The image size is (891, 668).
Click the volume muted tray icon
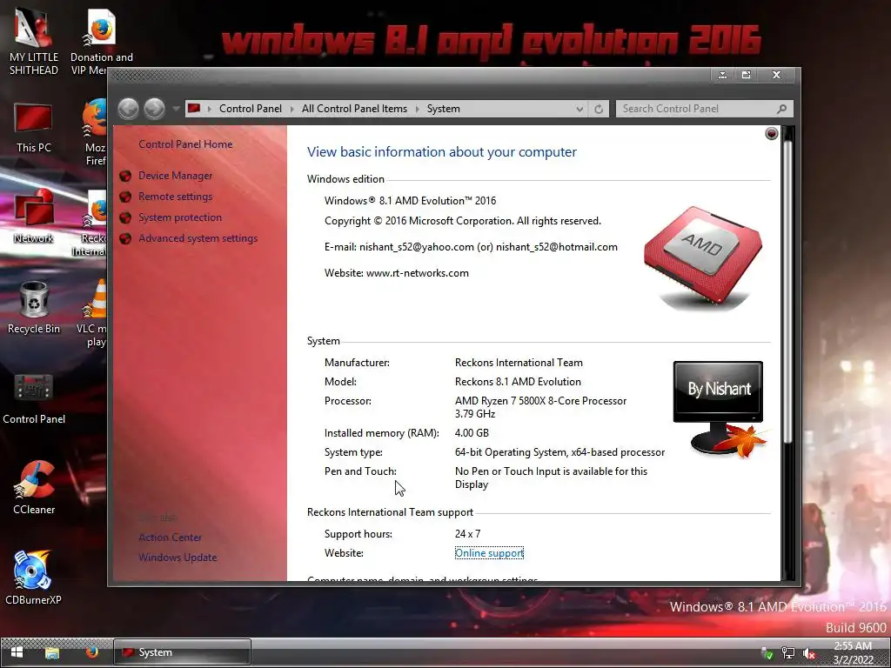[808, 653]
